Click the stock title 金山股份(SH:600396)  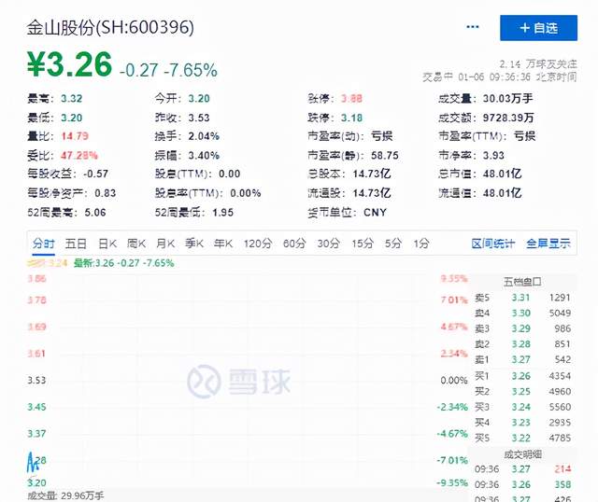click(x=110, y=28)
